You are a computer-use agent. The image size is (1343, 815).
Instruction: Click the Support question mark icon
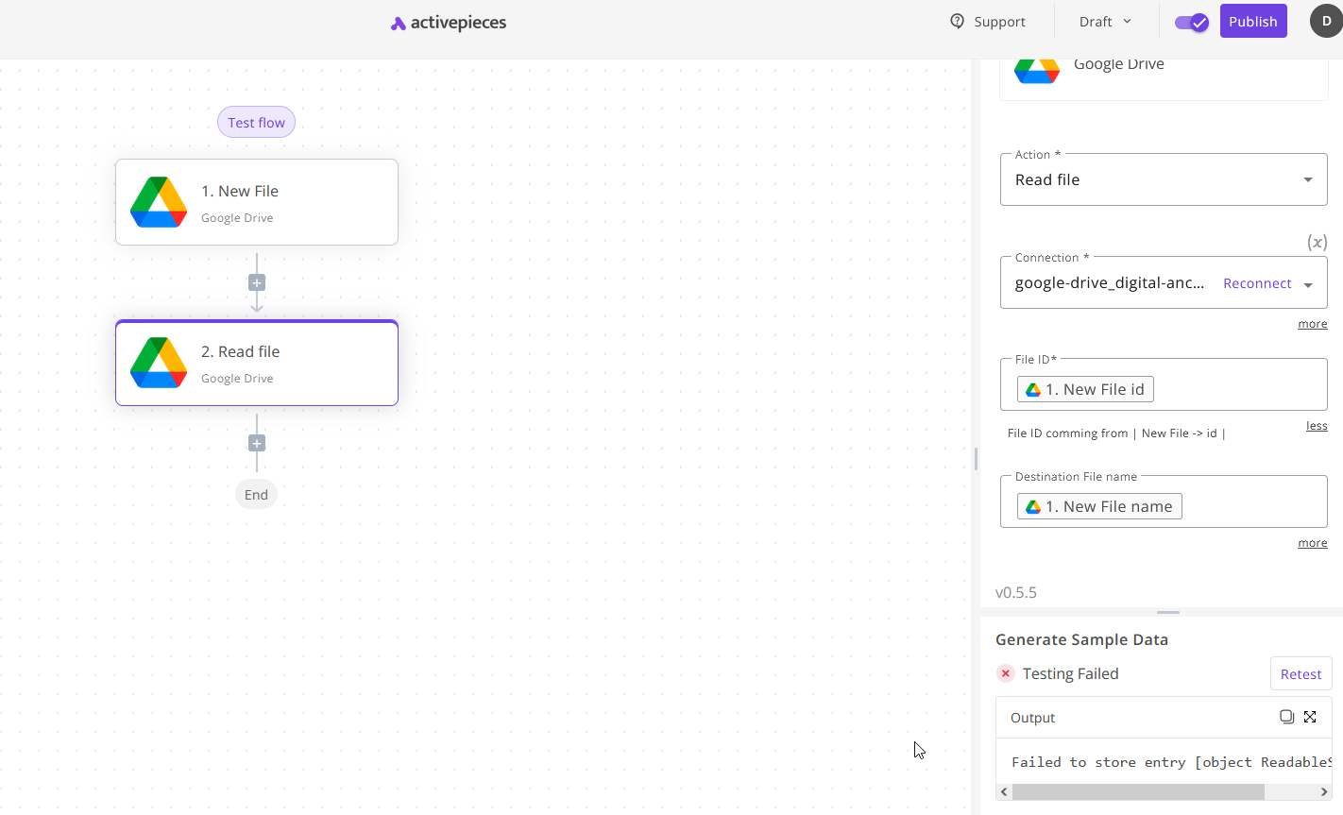pyautogui.click(x=957, y=21)
